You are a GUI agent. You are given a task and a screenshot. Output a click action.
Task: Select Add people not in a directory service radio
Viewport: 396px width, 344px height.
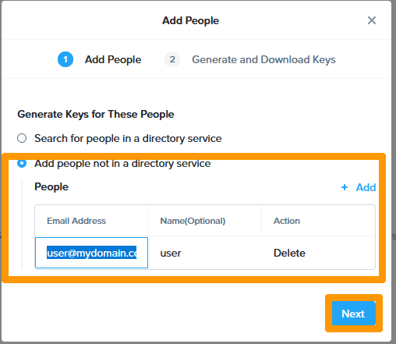(x=22, y=163)
